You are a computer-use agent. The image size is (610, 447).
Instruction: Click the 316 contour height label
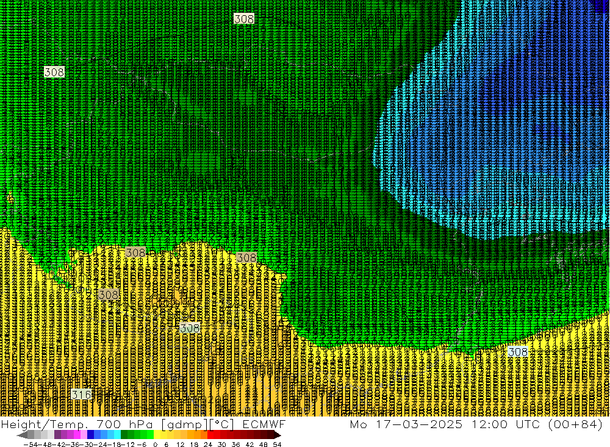tap(82, 395)
